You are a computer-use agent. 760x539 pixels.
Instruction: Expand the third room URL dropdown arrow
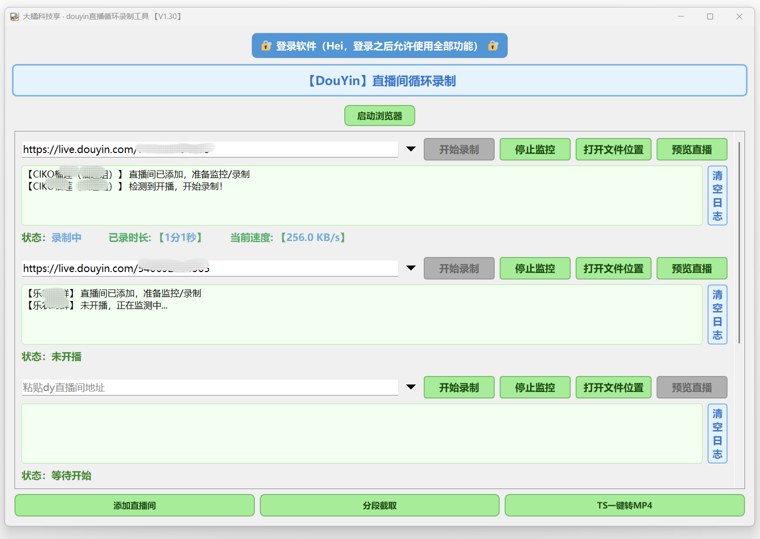[x=411, y=387]
